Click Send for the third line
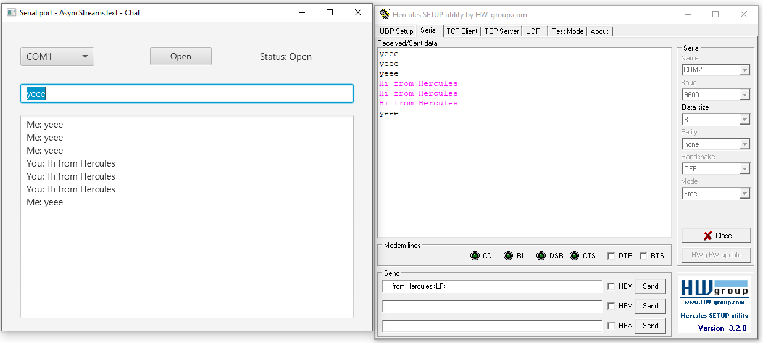The width and height of the screenshot is (763, 343). [650, 326]
